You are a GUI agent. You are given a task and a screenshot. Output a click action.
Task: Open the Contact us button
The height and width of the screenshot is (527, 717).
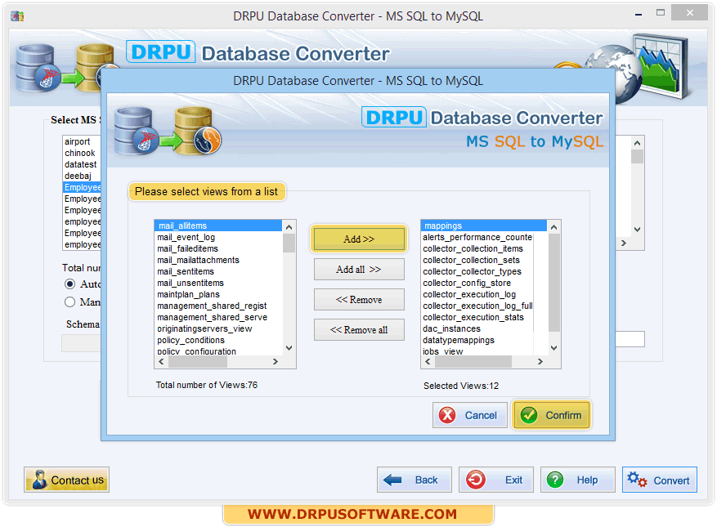(x=66, y=480)
